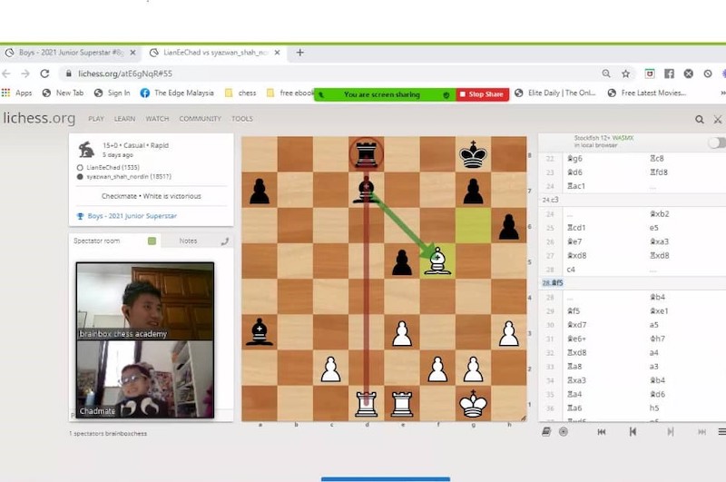Select black move Bxe1 in move list
726x482 pixels.
pyautogui.click(x=659, y=311)
